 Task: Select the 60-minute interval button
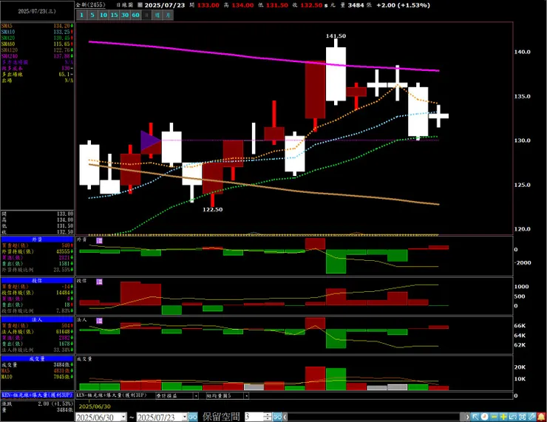coord(136,15)
